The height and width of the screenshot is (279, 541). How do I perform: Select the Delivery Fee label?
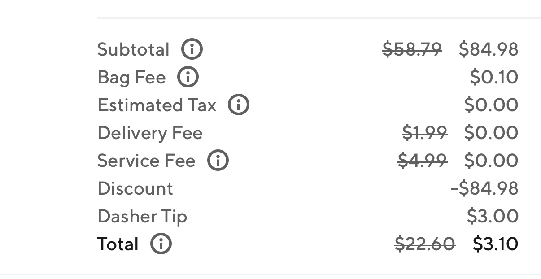150,133
